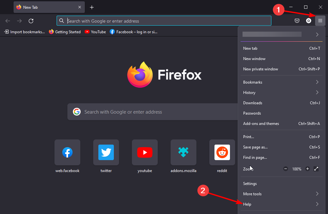Open the hamburger application menu button
The height and width of the screenshot is (214, 328).
(x=320, y=21)
